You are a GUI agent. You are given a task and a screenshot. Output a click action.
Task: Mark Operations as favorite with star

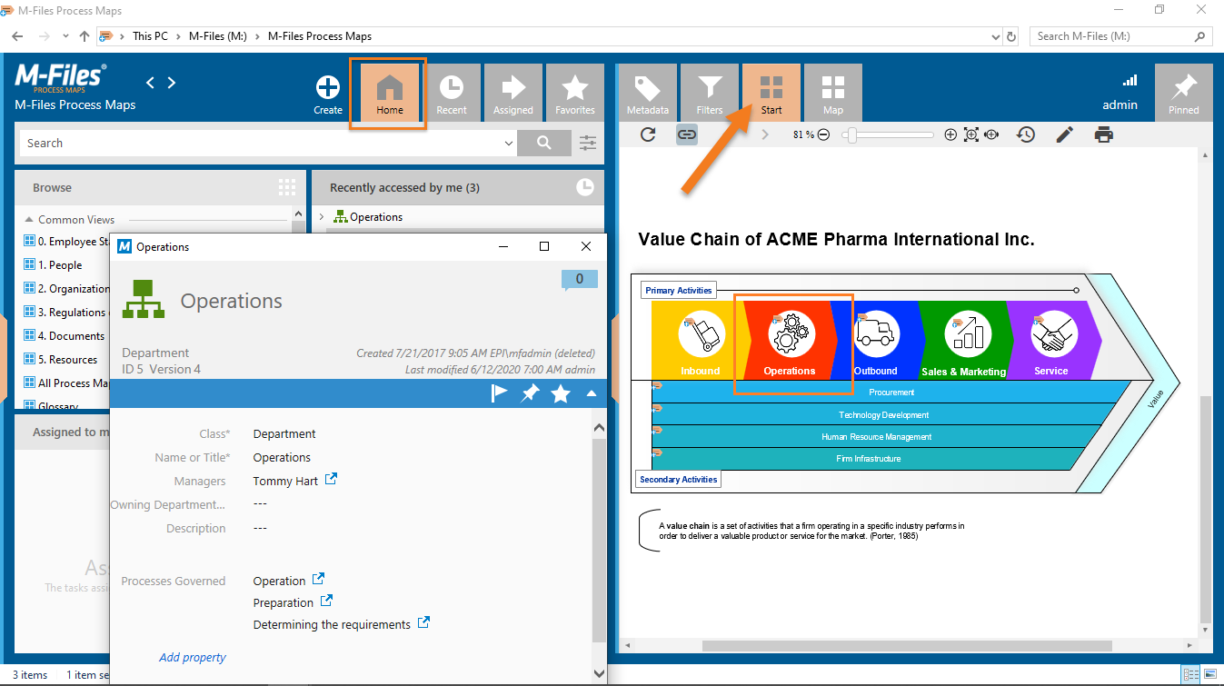[x=561, y=393]
